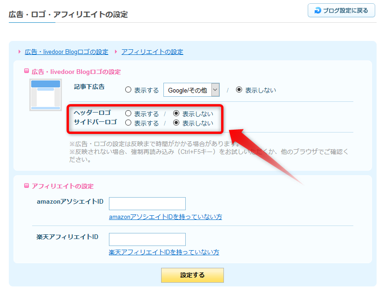Click the 楽天アフィリエイトID label
This screenshot has height=292, width=385.
pos(68,237)
